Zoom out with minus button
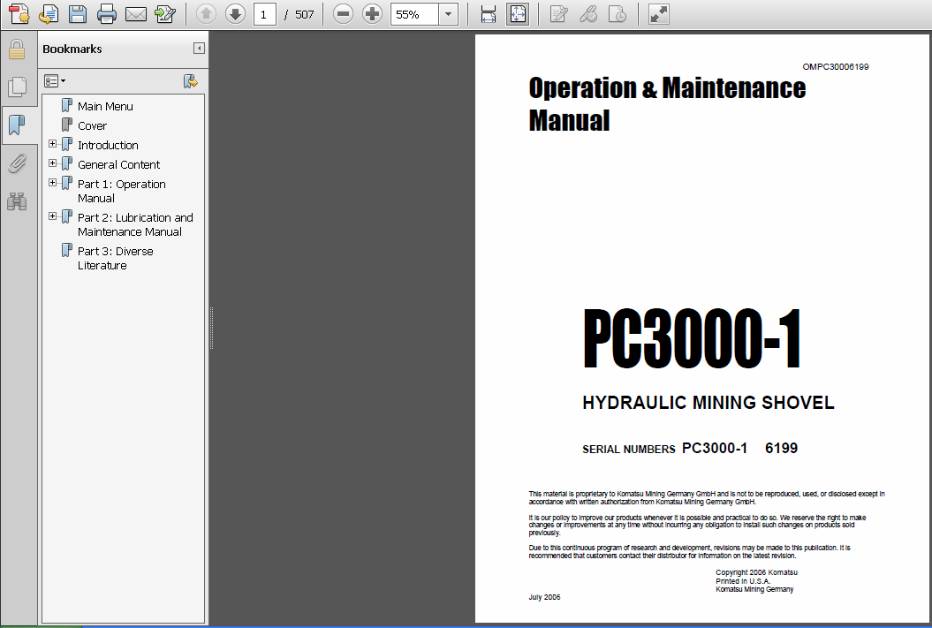The height and width of the screenshot is (628, 932). (343, 13)
